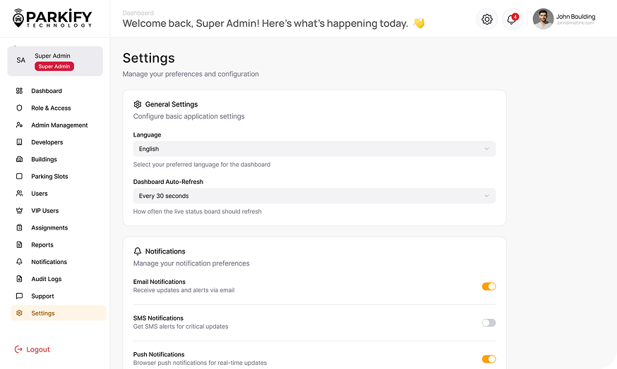The width and height of the screenshot is (617, 369).
Task: Click the VIP Users crown icon
Action: pyautogui.click(x=20, y=211)
